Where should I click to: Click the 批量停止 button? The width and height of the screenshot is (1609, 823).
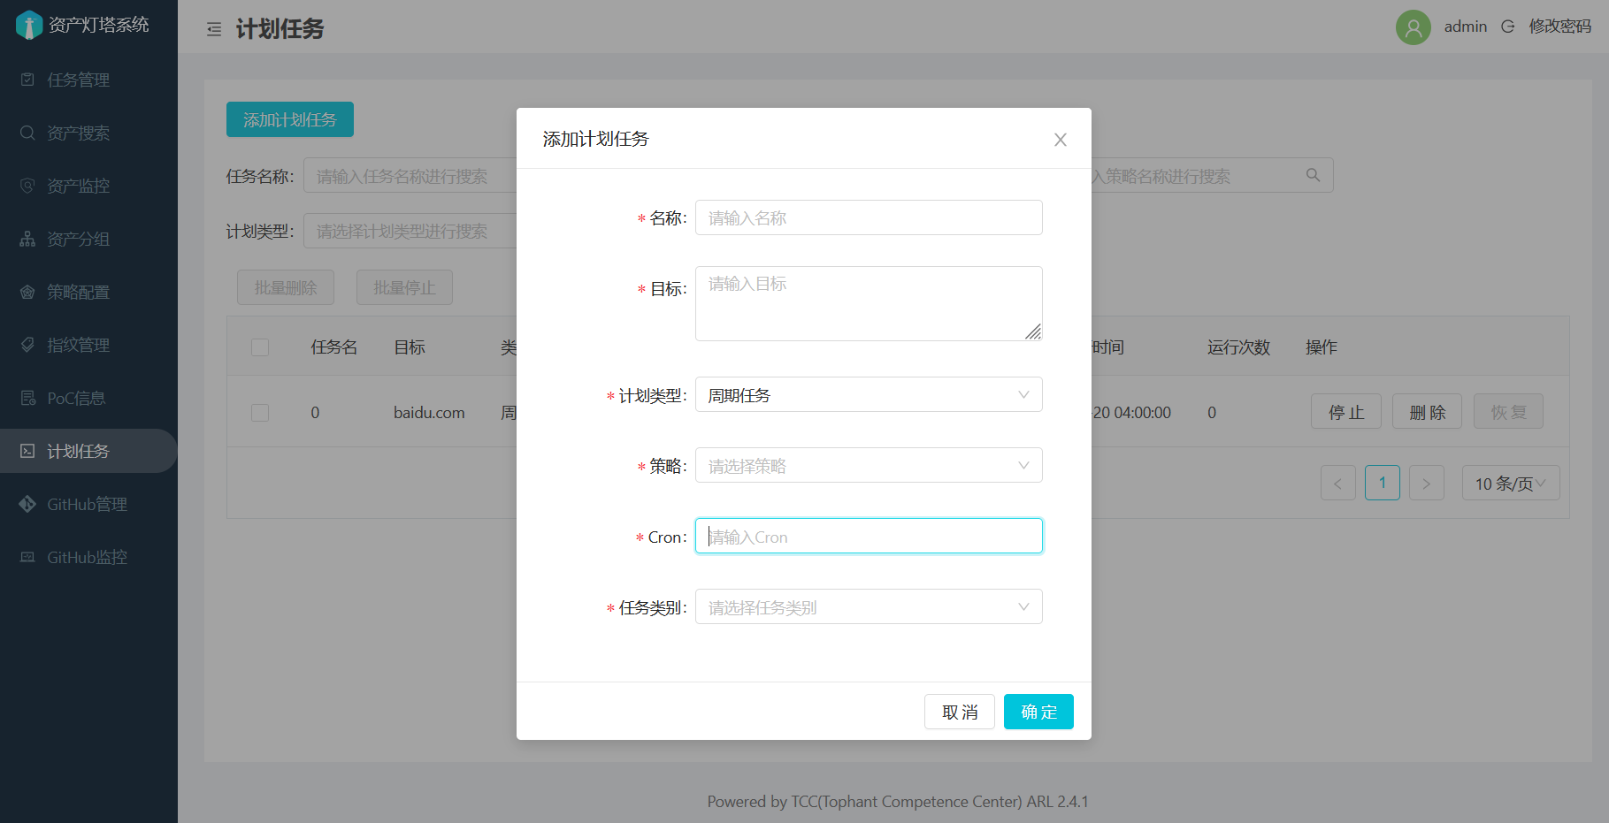(404, 287)
